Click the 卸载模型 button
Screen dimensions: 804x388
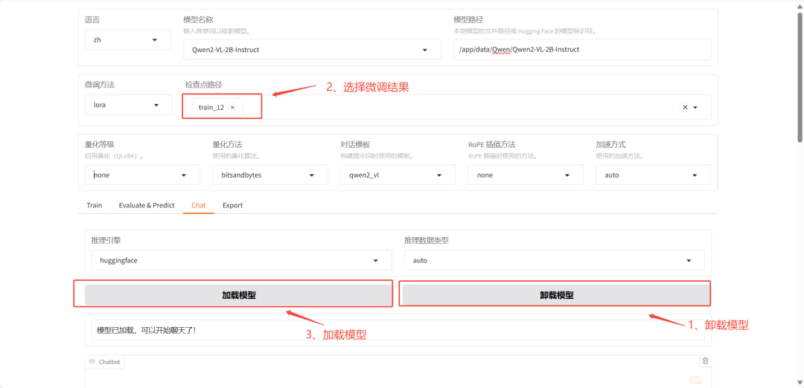[556, 295]
